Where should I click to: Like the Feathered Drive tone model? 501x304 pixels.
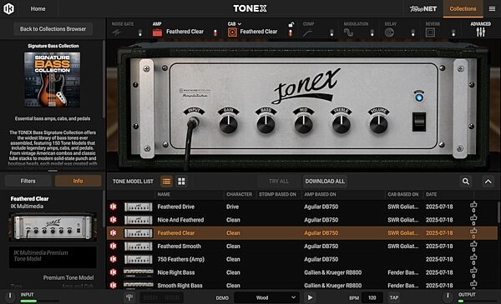[x=473, y=205]
